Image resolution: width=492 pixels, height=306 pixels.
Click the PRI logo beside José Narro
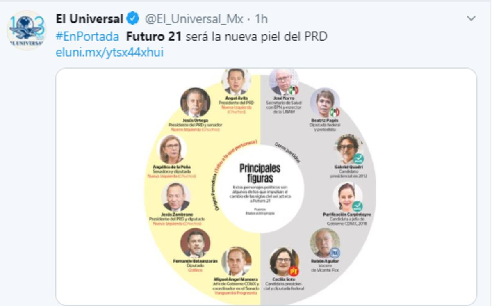pos(293,90)
